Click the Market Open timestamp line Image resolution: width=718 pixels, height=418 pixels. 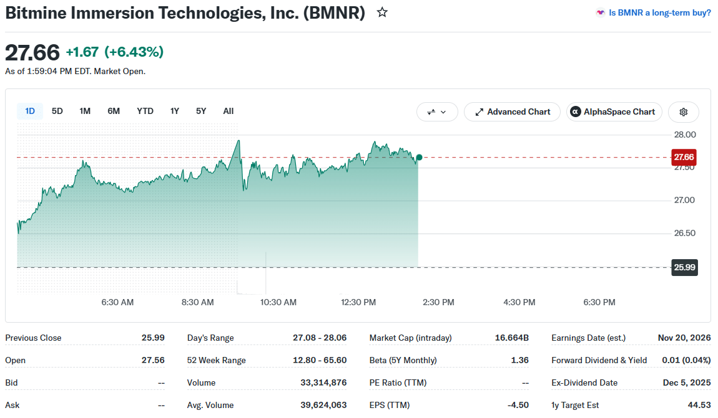tap(75, 71)
